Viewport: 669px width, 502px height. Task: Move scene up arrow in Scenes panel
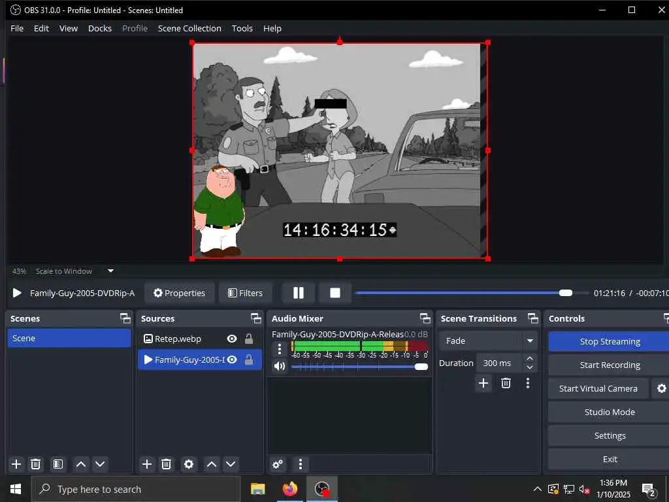(80, 464)
